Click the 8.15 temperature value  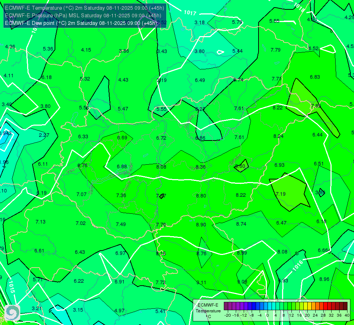pos(161,254)
